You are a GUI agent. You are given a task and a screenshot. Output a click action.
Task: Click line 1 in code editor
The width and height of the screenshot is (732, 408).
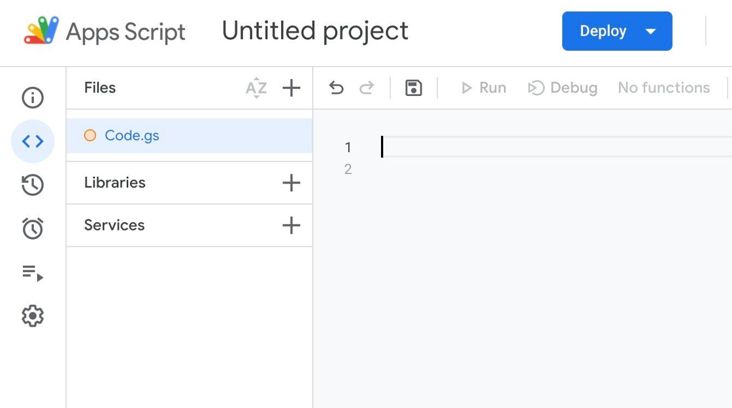(523, 147)
